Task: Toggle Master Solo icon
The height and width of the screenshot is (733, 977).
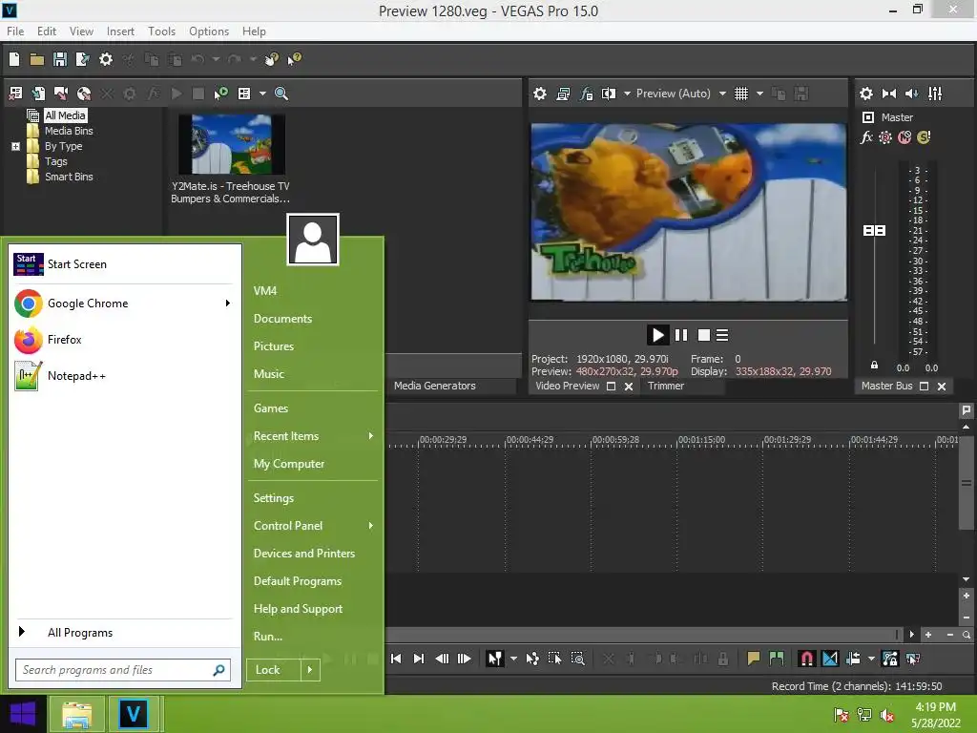Action: click(924, 137)
